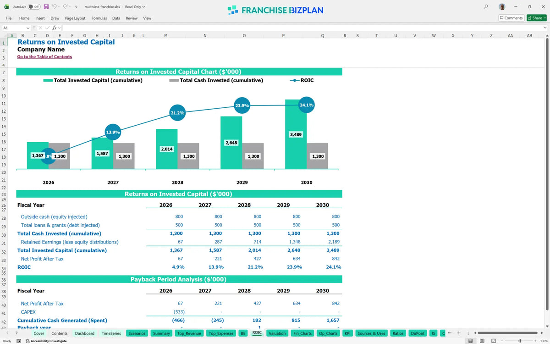Click the user account avatar
Viewport: 550px width, 344px height.
click(x=502, y=7)
